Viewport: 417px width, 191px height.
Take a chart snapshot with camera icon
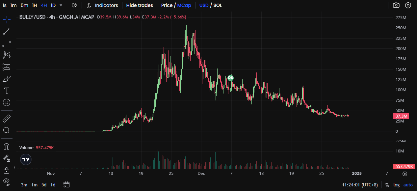coord(396,5)
